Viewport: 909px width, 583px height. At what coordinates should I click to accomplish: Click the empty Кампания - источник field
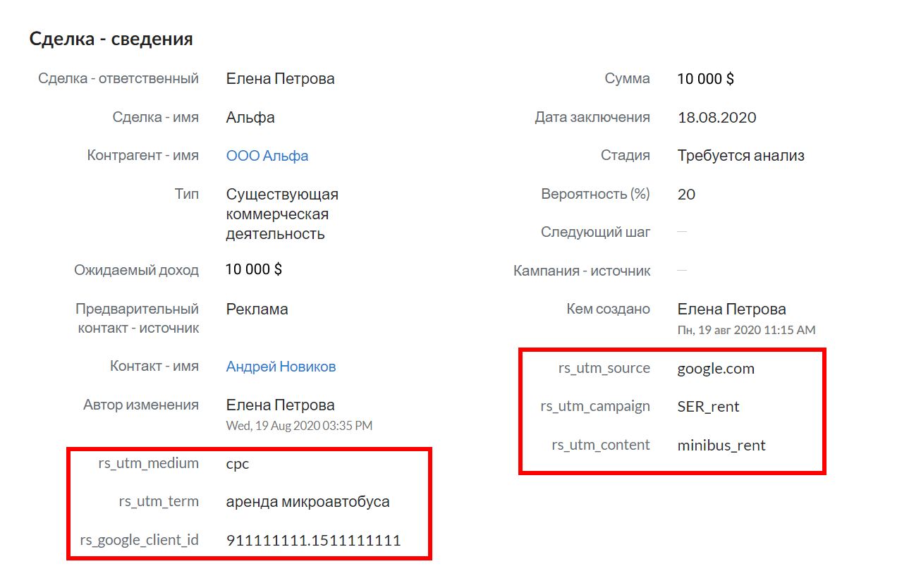[x=682, y=271]
